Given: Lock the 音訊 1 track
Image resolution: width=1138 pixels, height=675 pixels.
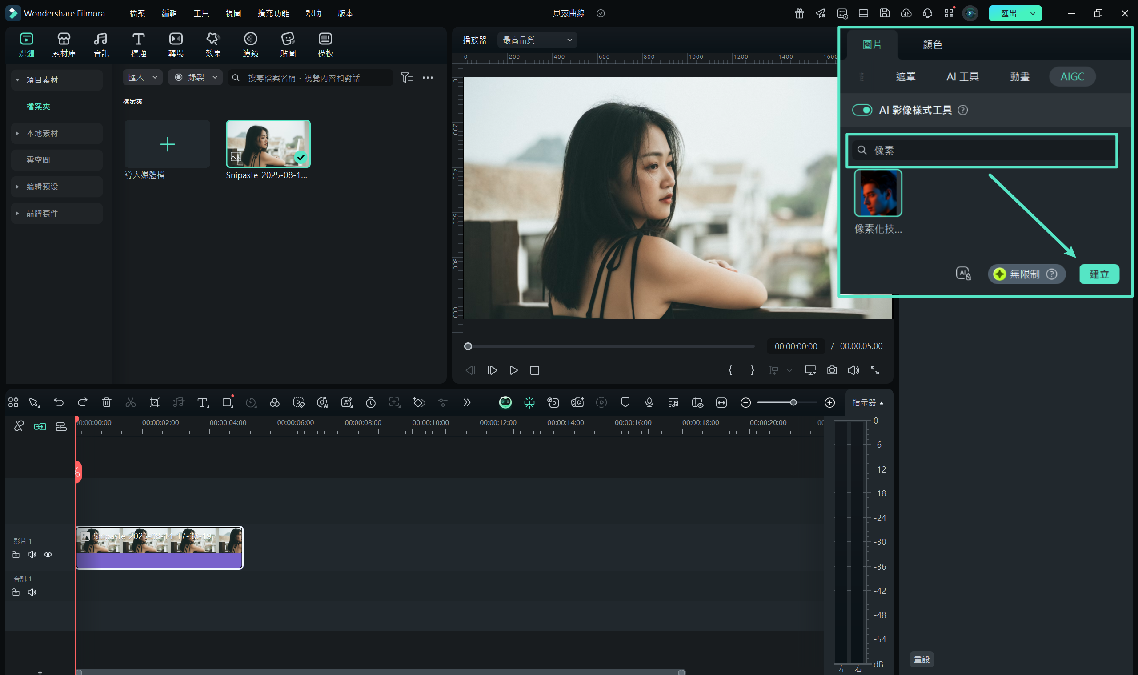Looking at the screenshot, I should [x=16, y=592].
